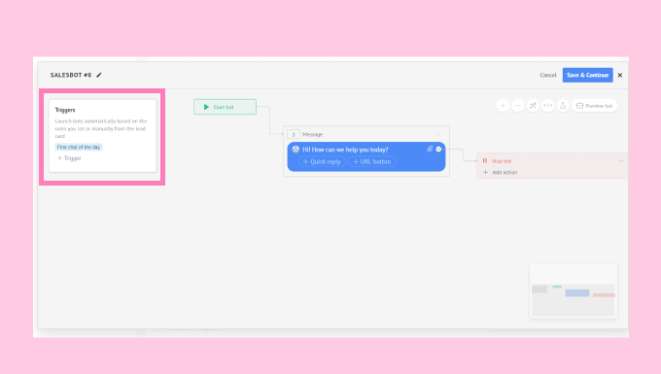Click the magic wand auto-arrange icon
The height and width of the screenshot is (374, 661).
point(533,106)
